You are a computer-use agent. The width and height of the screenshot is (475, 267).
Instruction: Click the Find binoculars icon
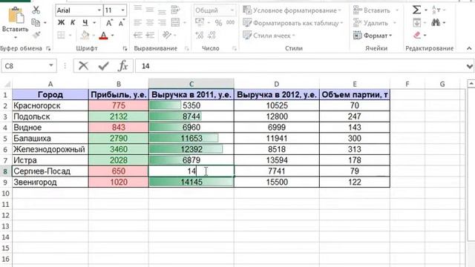click(436, 23)
